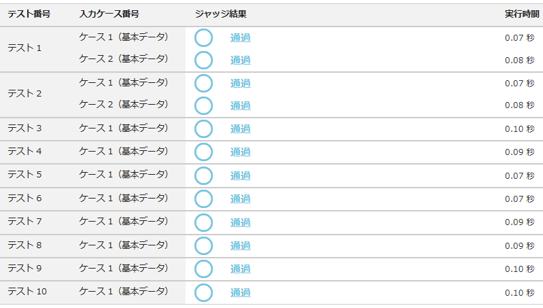Viewport: 543px width, 308px height.
Task: Select the テスト 3 row label
Action: coord(24,129)
